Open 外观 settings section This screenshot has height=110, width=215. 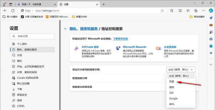(x=32, y=55)
